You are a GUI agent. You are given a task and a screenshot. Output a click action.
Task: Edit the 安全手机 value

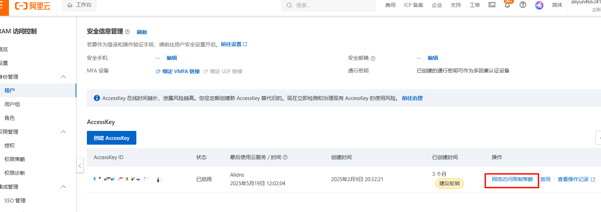pyautogui.click(x=172, y=58)
